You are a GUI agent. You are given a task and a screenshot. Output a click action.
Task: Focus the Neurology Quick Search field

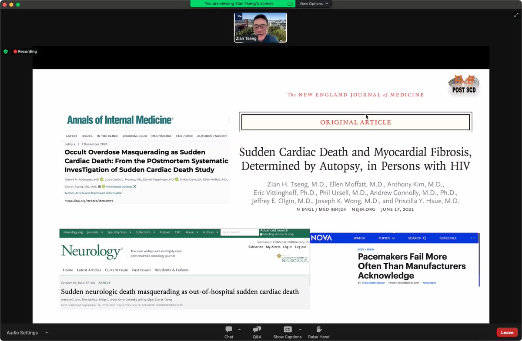(240, 232)
